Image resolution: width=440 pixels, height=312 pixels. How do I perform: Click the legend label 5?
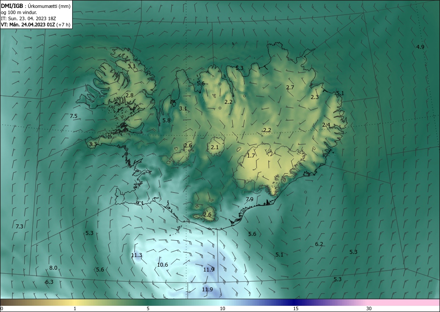(148, 308)
